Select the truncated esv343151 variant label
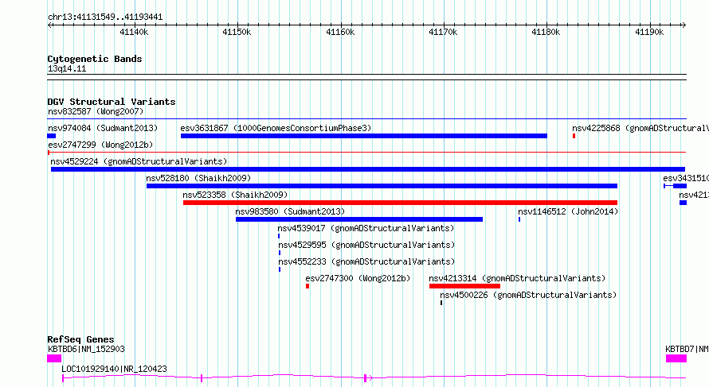Viewport: 709px width, 387px height. click(x=686, y=178)
